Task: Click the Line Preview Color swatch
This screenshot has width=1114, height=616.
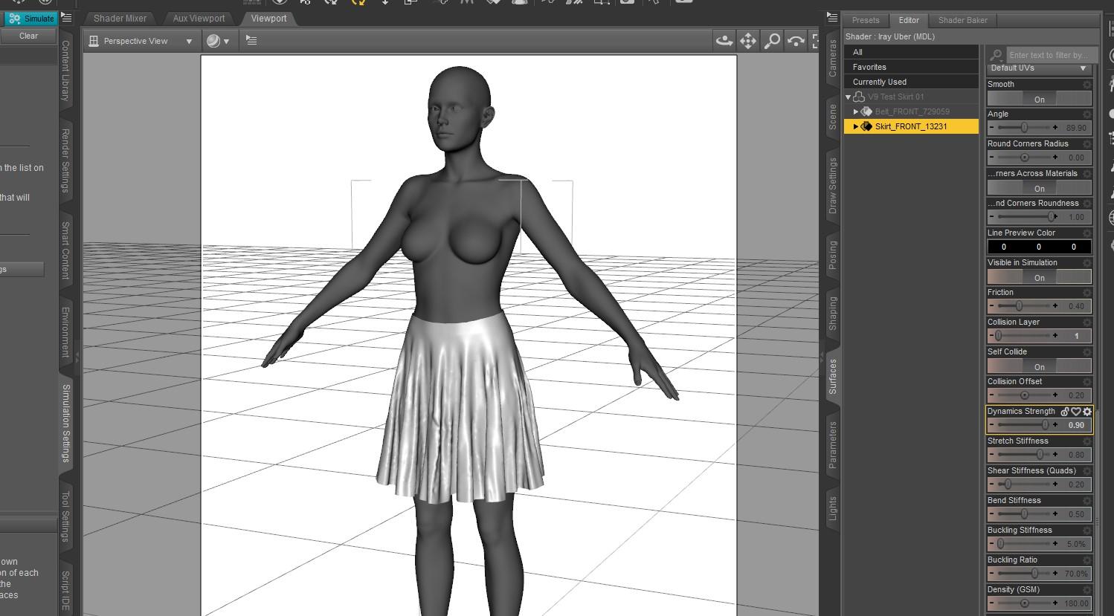Action: pyautogui.click(x=1039, y=247)
